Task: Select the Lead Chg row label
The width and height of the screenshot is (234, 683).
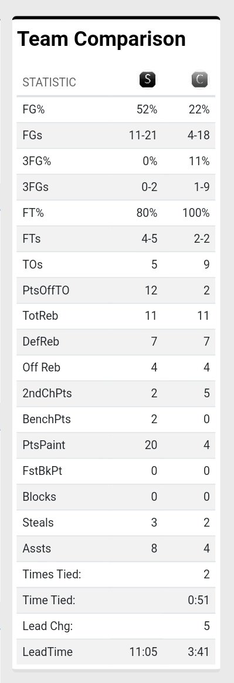Action: coord(48,627)
